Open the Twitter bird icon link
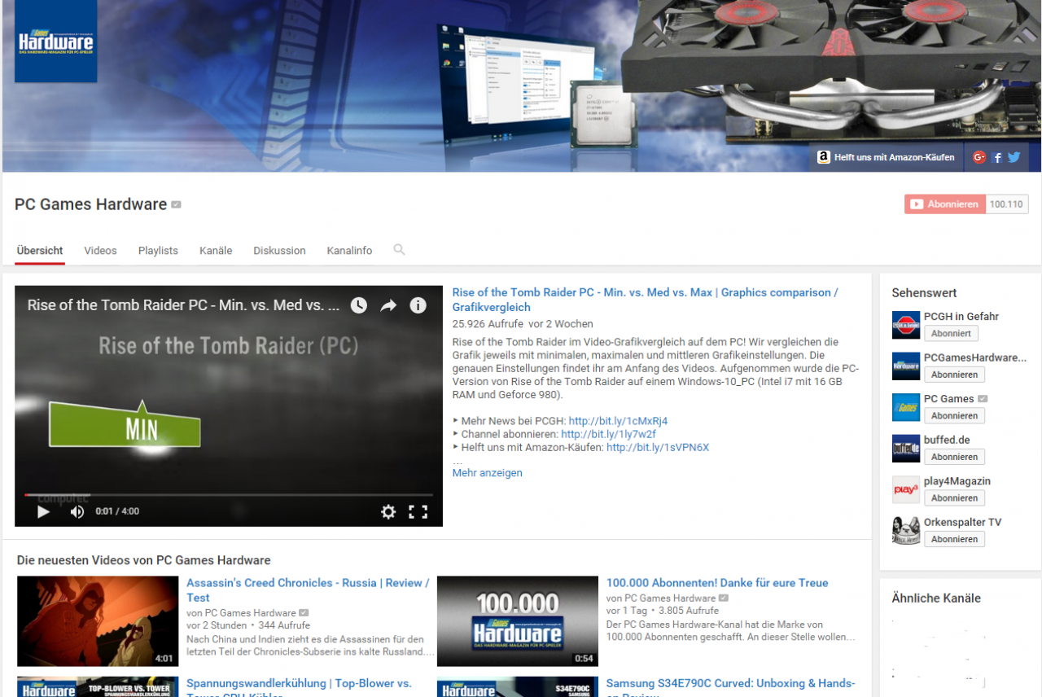Screen dimensions: 1042x697 coord(1014,157)
